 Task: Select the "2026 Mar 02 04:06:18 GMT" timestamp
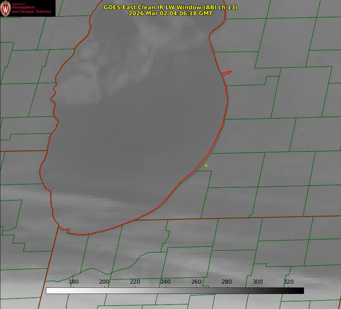[170, 13]
